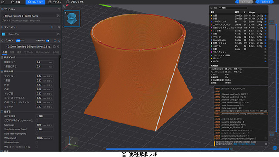279x157 pixels.
Task: Toggle the 高度な設定 advanced switch
Action: coord(48,41)
